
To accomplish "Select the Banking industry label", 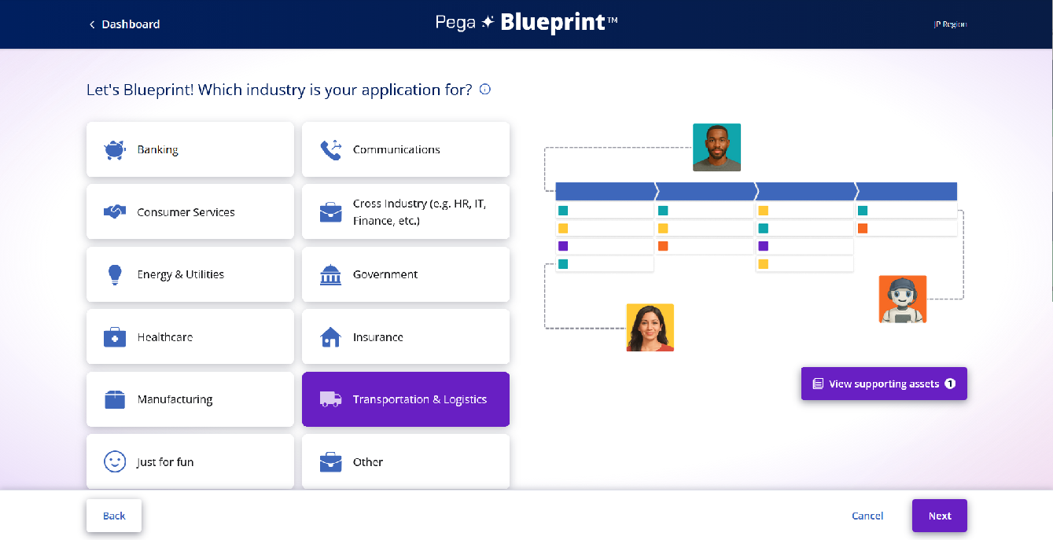I will [x=157, y=149].
